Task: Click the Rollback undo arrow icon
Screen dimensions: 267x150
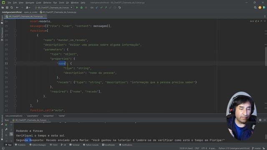Action: 120,7
